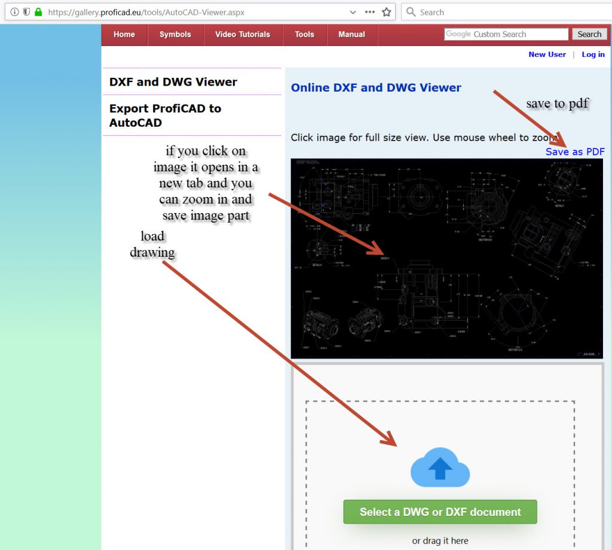This screenshot has width=612, height=550.
Task: Focus the Google Custom Search field
Action: [506, 34]
